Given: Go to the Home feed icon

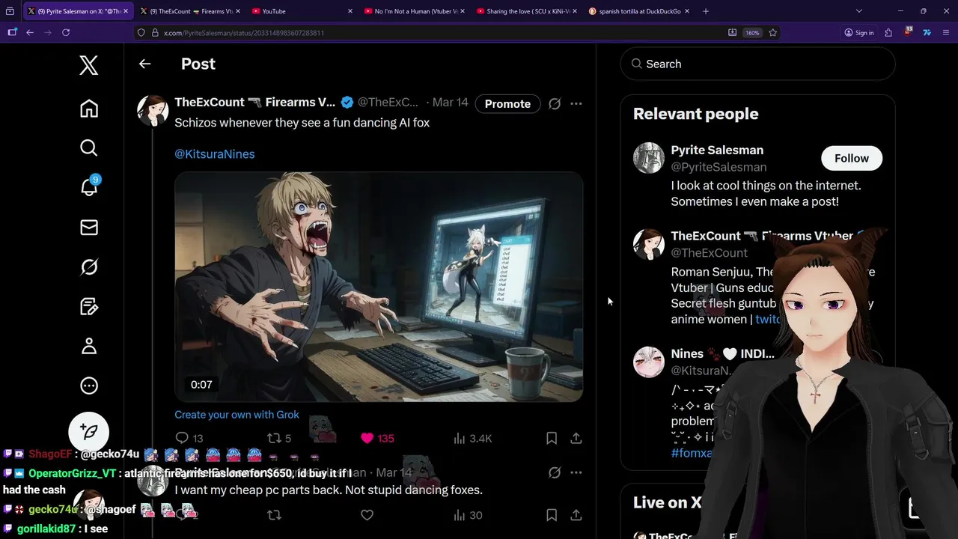Looking at the screenshot, I should [89, 109].
